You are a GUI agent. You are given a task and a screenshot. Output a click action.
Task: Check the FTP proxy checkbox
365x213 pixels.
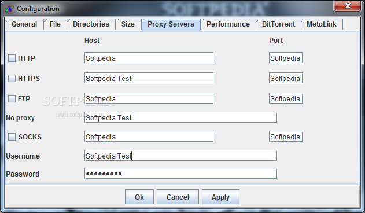coord(12,98)
